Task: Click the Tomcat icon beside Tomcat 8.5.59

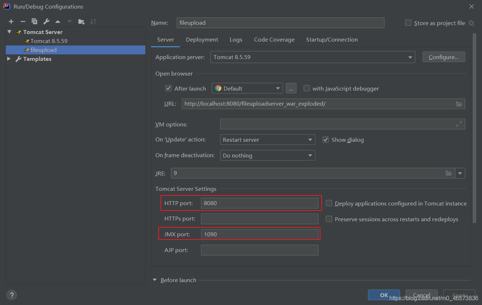Action: coord(27,41)
